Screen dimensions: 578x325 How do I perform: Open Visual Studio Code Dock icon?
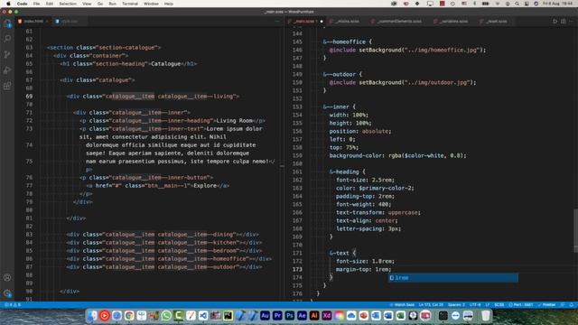tap(203, 315)
